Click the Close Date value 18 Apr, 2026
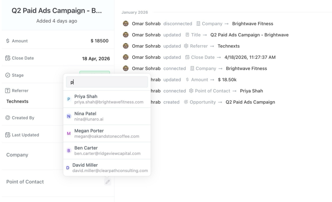 pos(96,59)
